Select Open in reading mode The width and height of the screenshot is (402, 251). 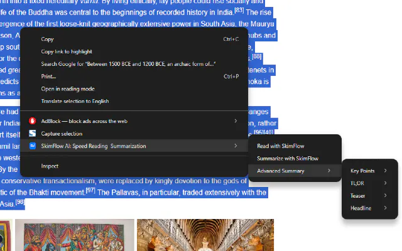click(134, 89)
